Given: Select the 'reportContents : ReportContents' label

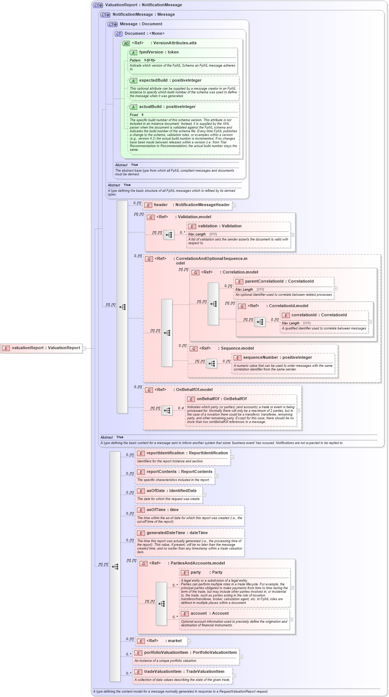Looking at the screenshot, I should [x=179, y=472].
